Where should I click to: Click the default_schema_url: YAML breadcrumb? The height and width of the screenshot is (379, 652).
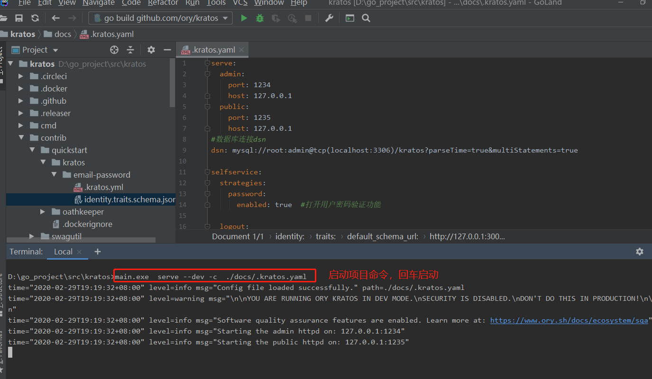(383, 236)
